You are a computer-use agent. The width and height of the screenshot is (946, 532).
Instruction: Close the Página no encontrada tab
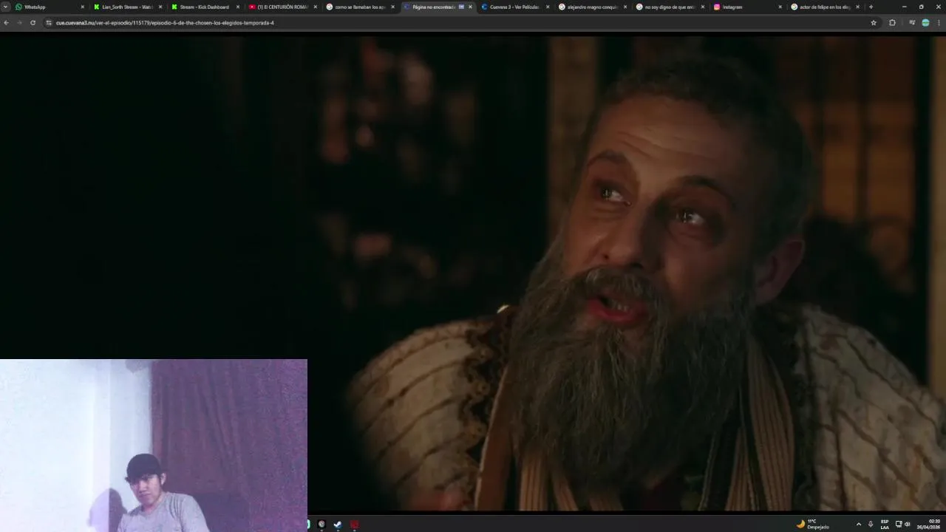(x=470, y=7)
